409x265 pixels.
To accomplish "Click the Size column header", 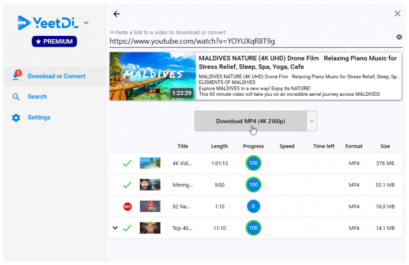I will pyautogui.click(x=385, y=146).
